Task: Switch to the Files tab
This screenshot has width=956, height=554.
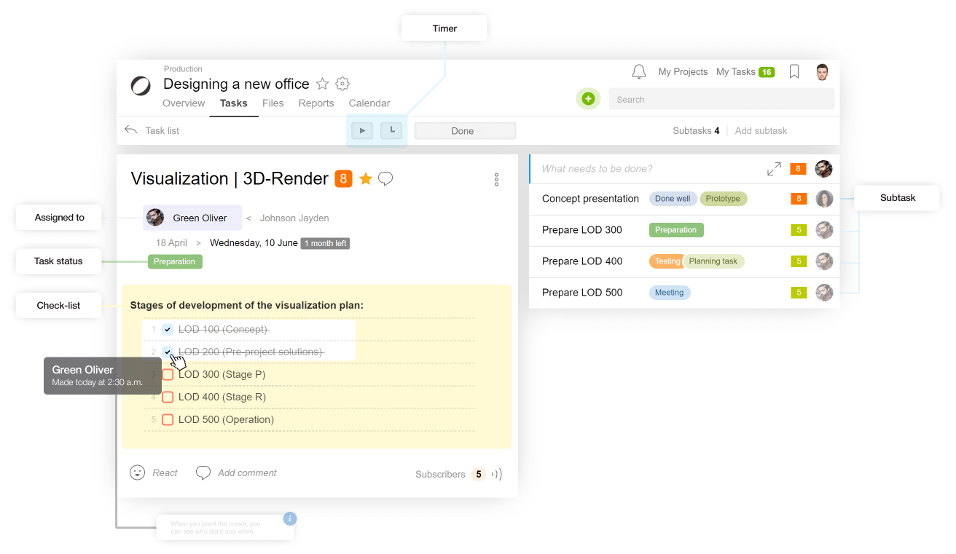Action: click(273, 103)
